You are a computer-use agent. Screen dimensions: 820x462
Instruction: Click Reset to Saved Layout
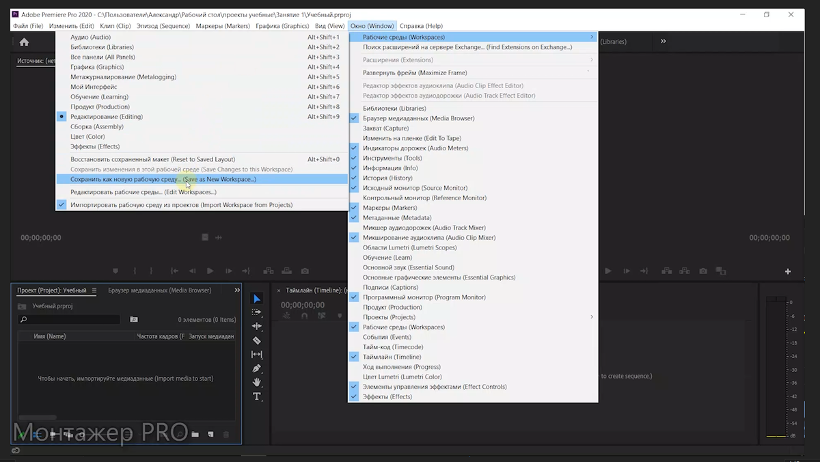[202, 159]
